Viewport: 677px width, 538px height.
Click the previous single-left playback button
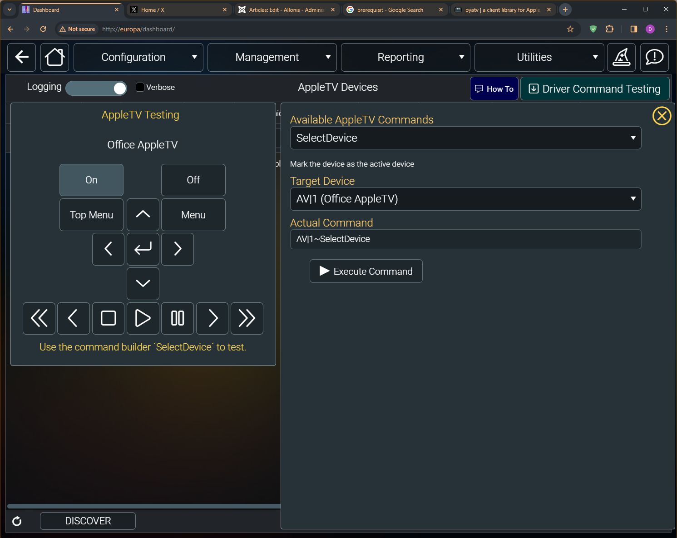pyautogui.click(x=74, y=318)
